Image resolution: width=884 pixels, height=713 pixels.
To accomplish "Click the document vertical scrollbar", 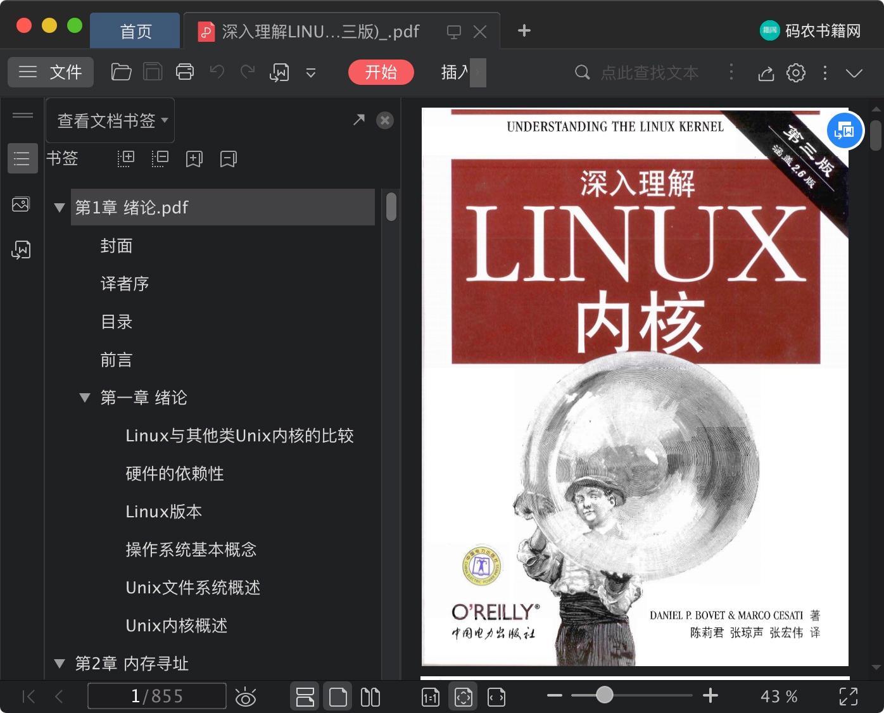I will click(x=876, y=135).
